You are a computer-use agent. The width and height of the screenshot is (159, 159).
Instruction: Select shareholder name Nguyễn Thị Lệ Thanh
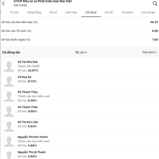[x=32, y=152]
